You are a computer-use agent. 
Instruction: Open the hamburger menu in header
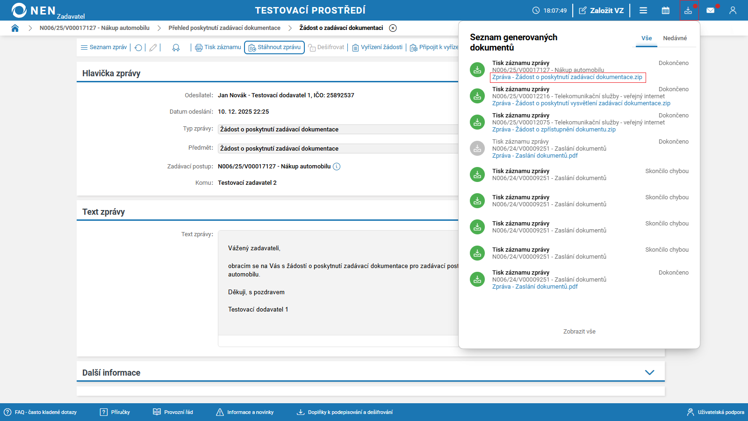[643, 10]
